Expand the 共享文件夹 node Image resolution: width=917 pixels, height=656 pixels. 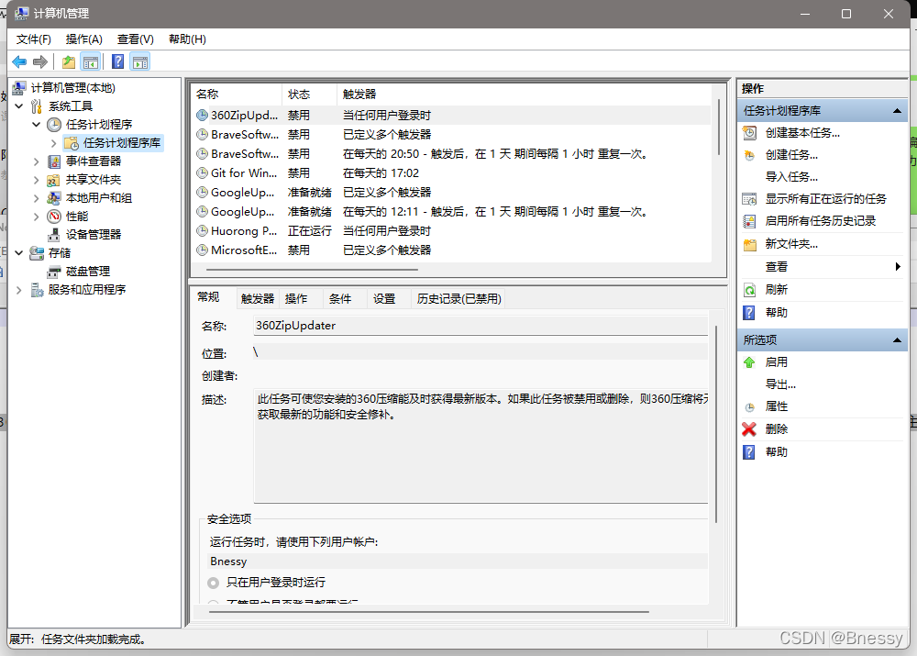37,180
